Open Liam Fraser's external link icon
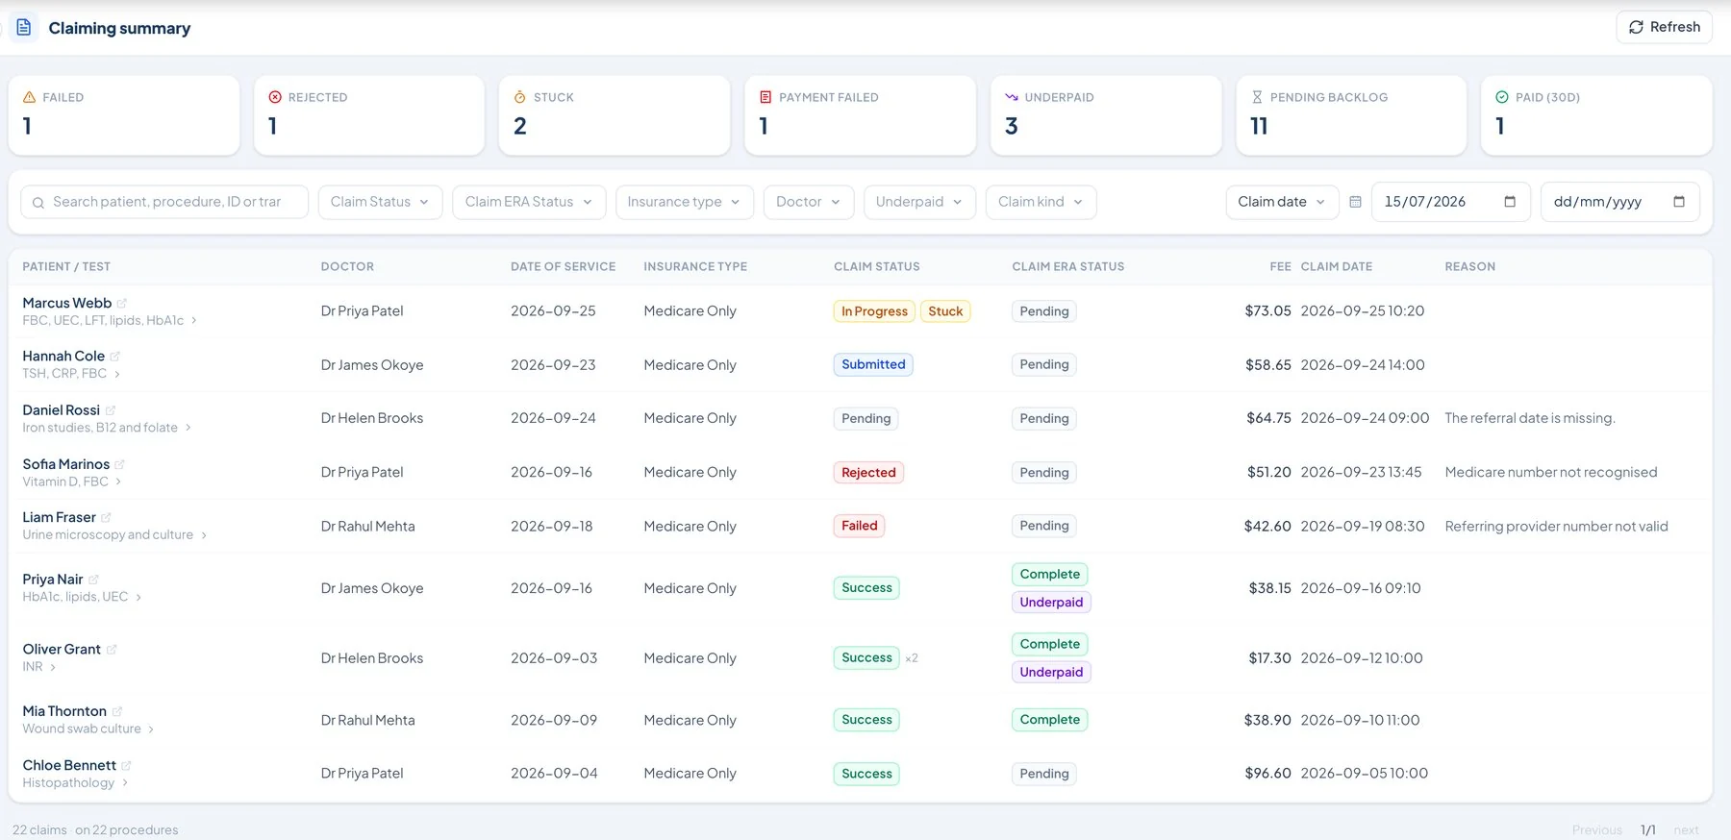This screenshot has height=840, width=1731. [106, 518]
